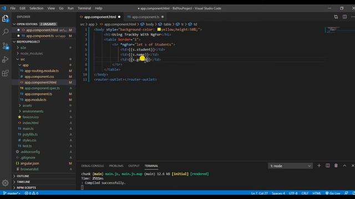Click Go Live in the status bar
The height and width of the screenshot is (199, 355).
click(x=333, y=193)
